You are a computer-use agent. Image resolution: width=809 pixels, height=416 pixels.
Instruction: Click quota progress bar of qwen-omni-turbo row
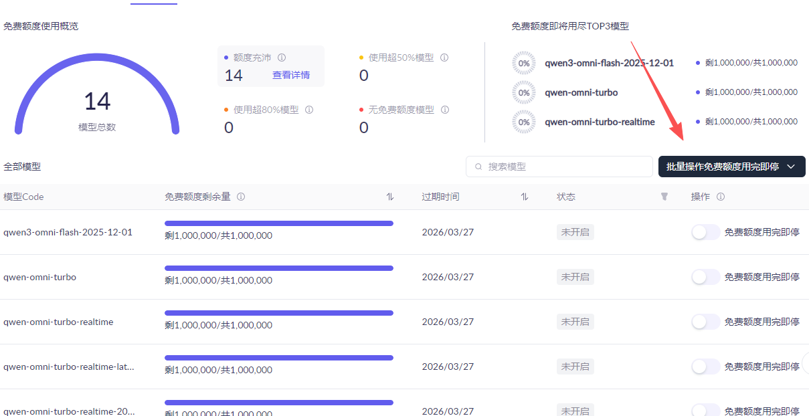pyautogui.click(x=279, y=268)
